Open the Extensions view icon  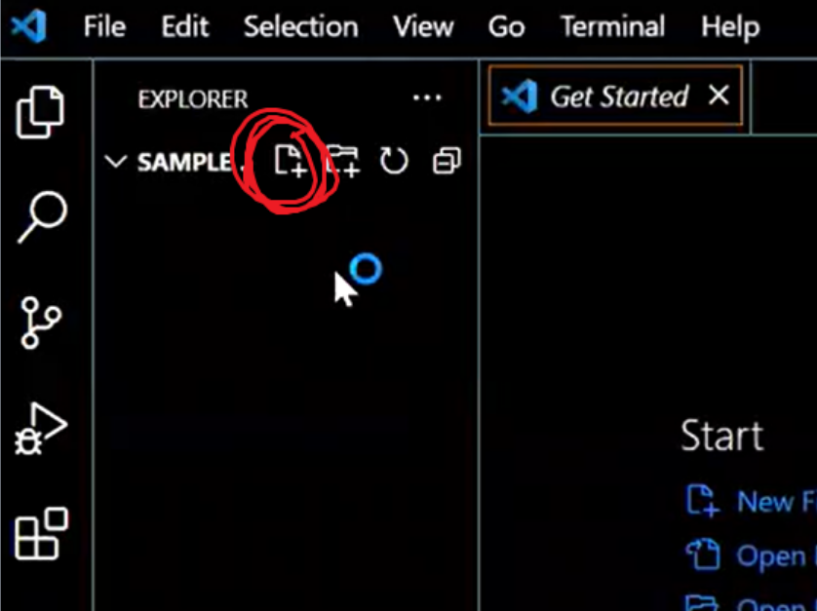coord(41,533)
